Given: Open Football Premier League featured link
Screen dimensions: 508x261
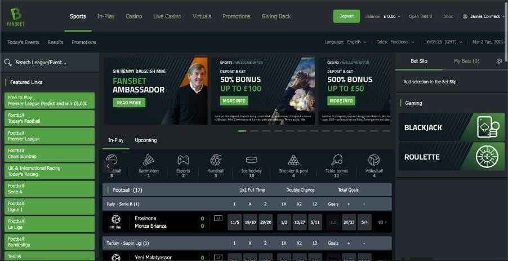Looking at the screenshot, I should pyautogui.click(x=50, y=136).
